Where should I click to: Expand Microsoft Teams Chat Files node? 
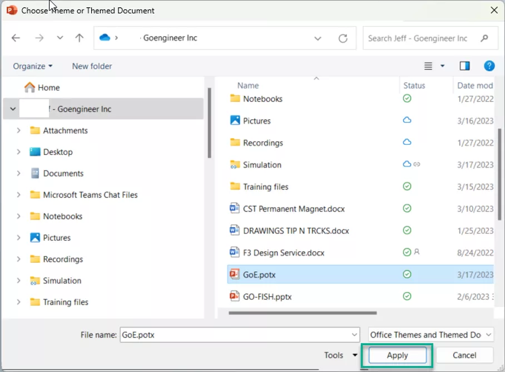point(19,195)
